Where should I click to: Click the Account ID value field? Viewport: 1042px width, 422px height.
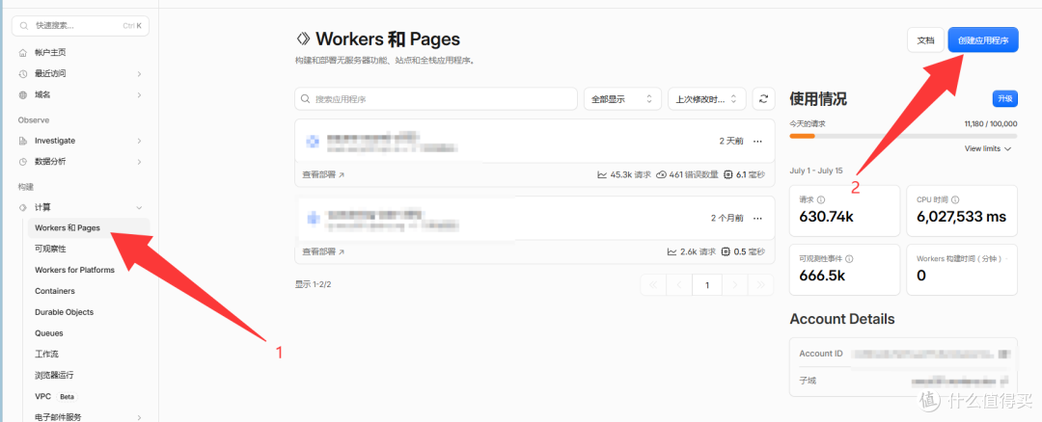pyautogui.click(x=932, y=354)
